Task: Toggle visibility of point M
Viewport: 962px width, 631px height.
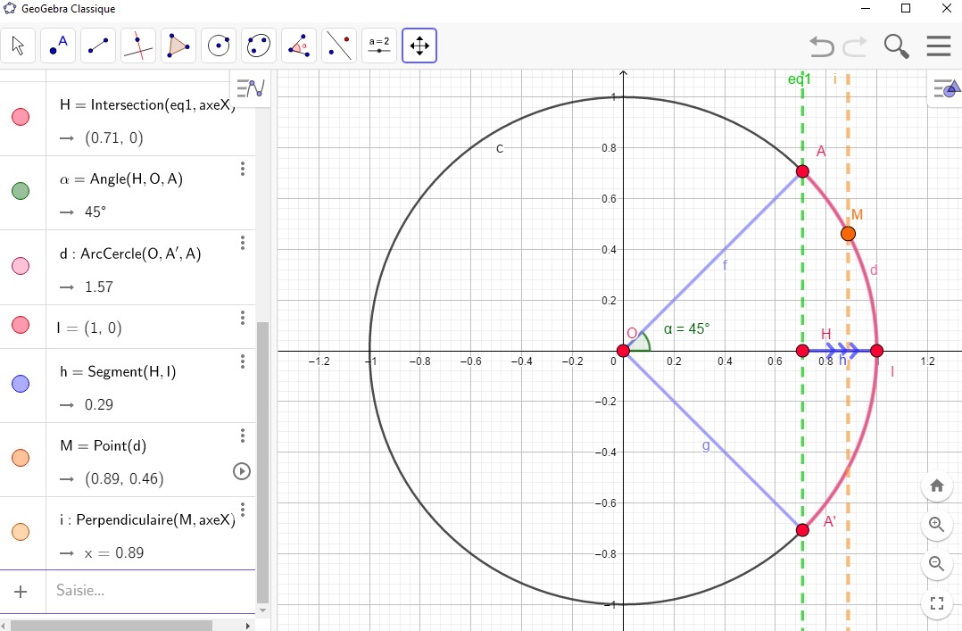Action: pos(21,458)
